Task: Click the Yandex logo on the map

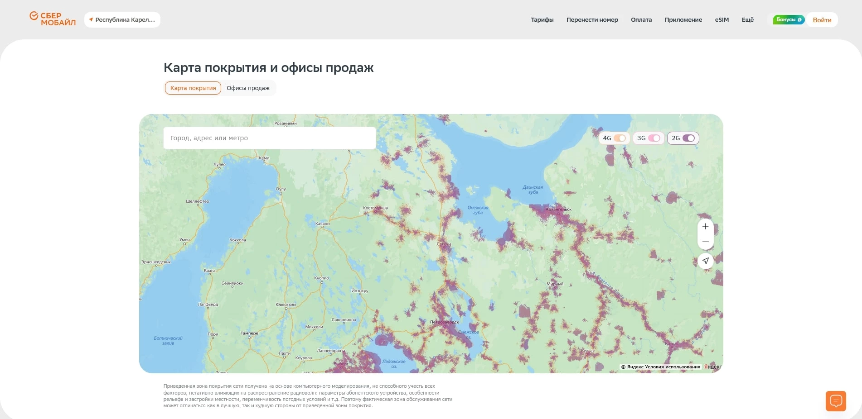Action: tap(713, 367)
